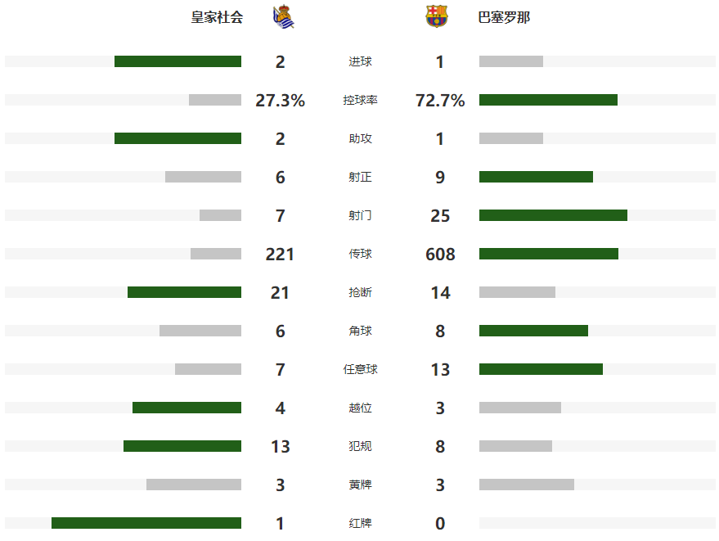Click Barcelona's green 608 passes bar
This screenshot has width=719, height=541.
coord(548,254)
